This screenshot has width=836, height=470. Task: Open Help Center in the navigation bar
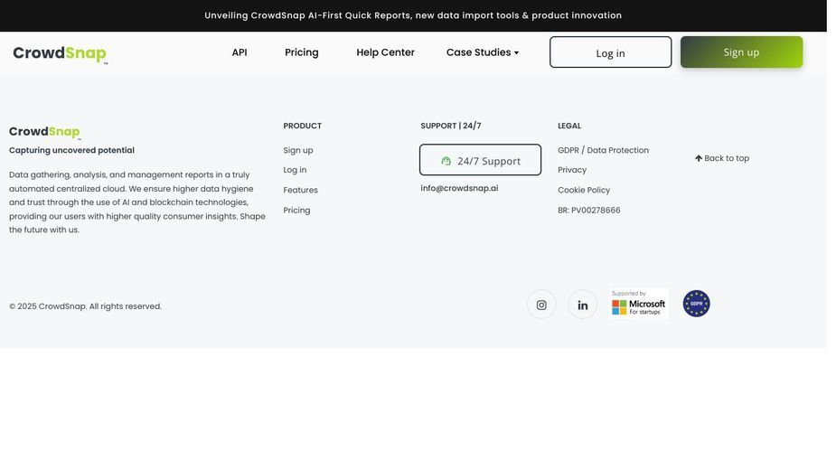point(386,52)
